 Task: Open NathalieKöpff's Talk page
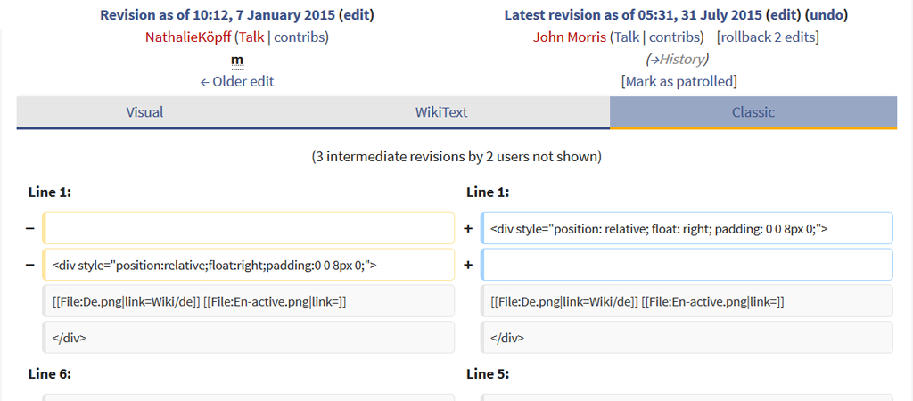251,37
